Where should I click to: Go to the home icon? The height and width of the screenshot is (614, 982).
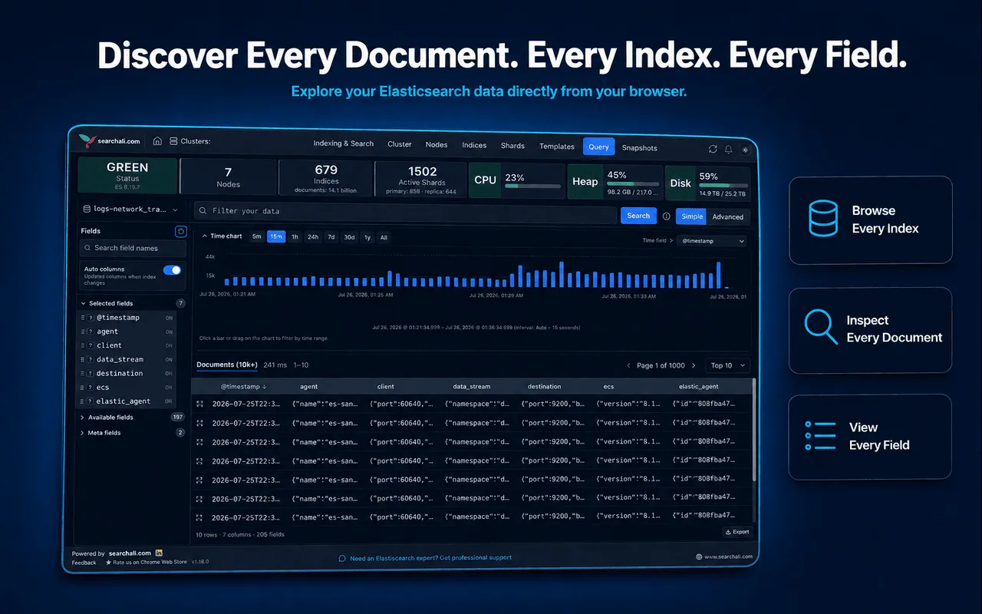point(157,141)
